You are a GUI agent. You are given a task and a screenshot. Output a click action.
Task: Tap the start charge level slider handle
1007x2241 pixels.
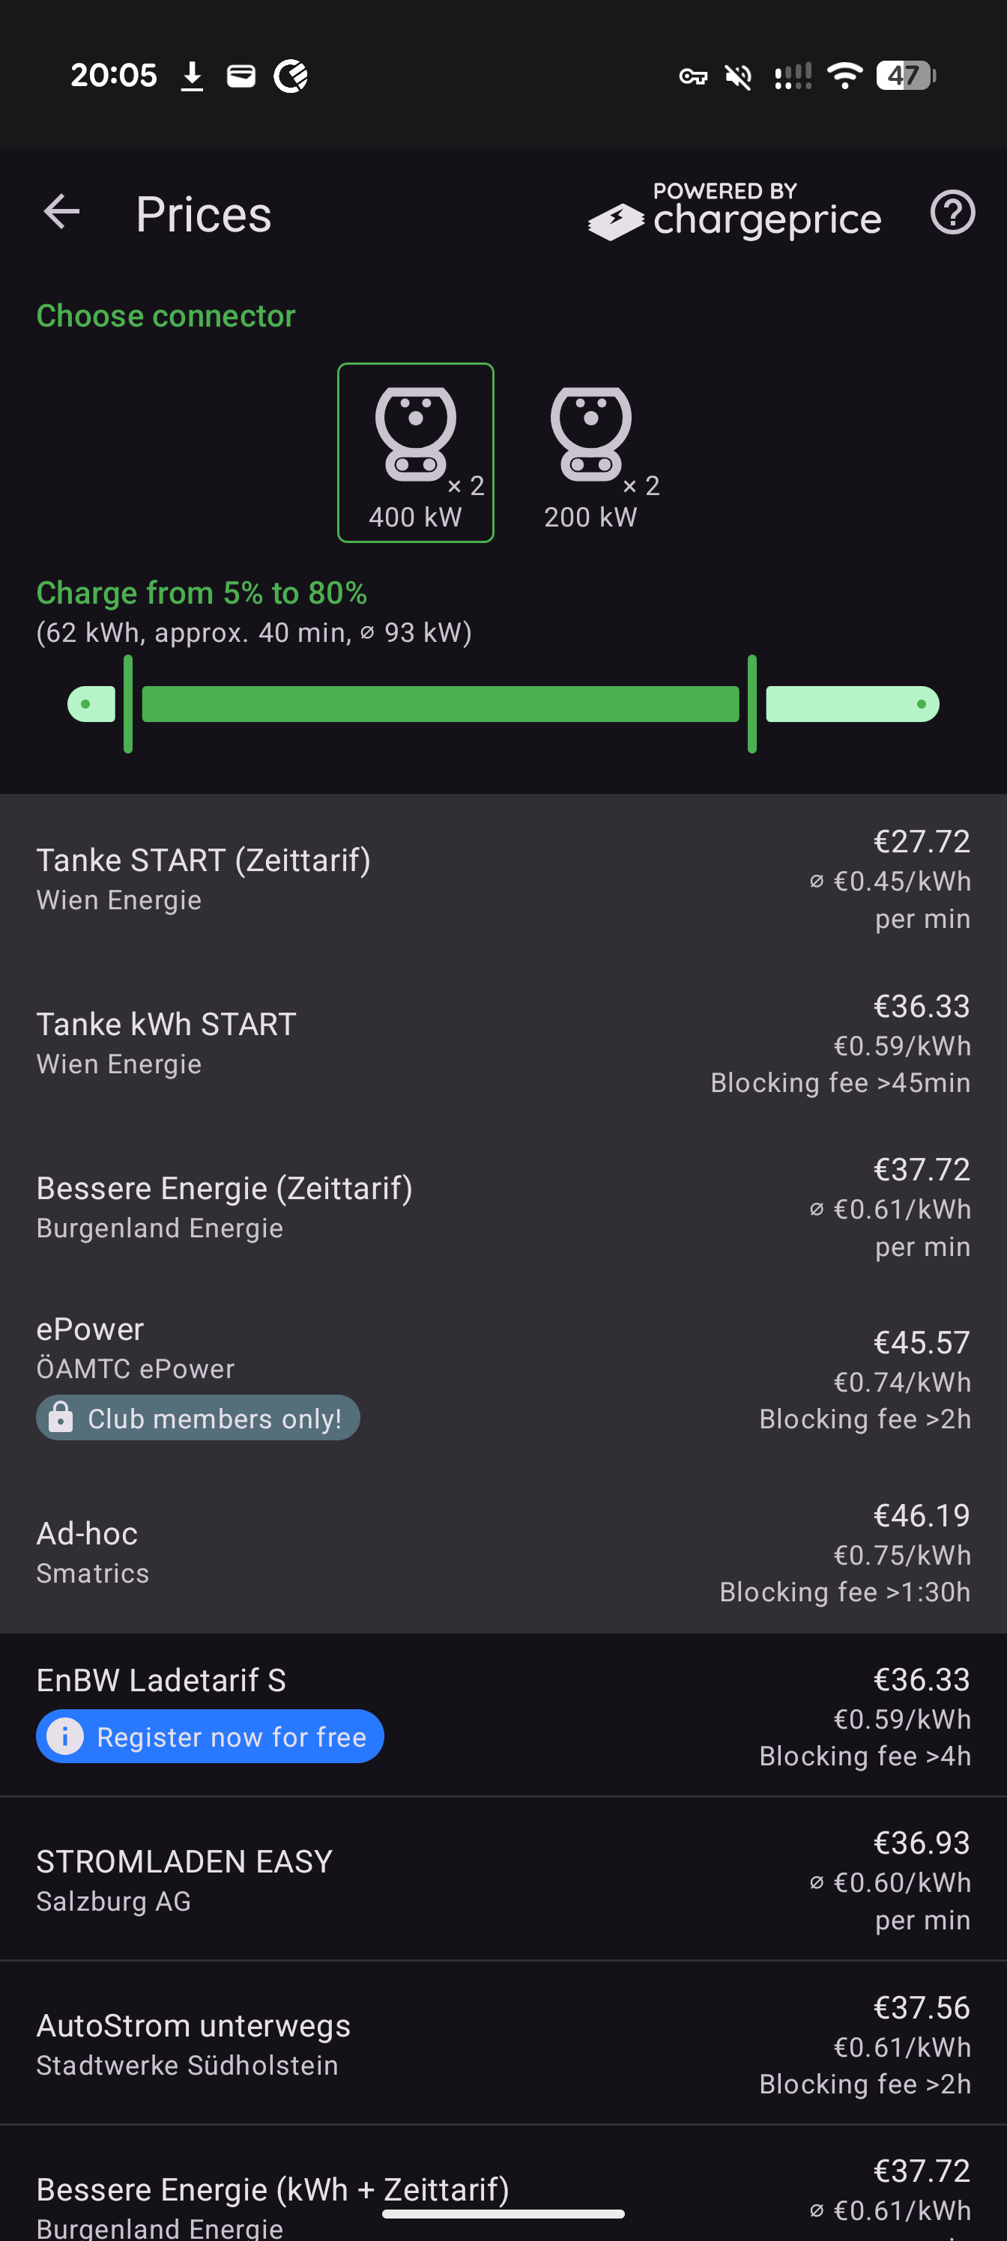(x=128, y=704)
